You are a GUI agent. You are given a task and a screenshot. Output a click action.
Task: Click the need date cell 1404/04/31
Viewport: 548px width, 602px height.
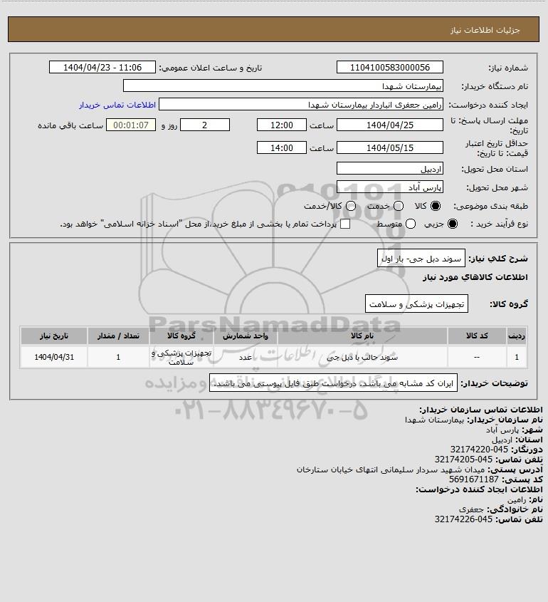click(54, 357)
